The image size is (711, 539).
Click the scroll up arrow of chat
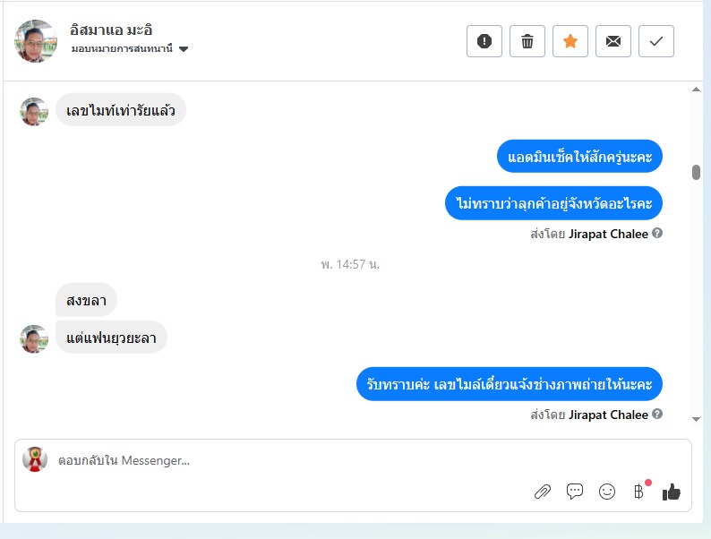point(696,90)
